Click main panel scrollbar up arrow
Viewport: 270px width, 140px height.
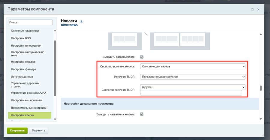[261, 34]
